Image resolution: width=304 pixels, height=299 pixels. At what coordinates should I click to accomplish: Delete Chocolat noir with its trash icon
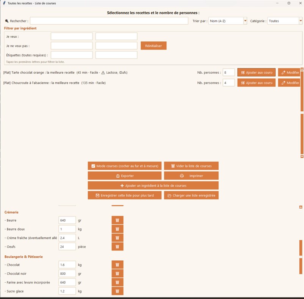(117, 273)
